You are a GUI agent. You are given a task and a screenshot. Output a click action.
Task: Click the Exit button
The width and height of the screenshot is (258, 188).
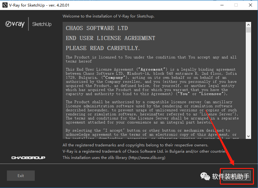coord(21,176)
